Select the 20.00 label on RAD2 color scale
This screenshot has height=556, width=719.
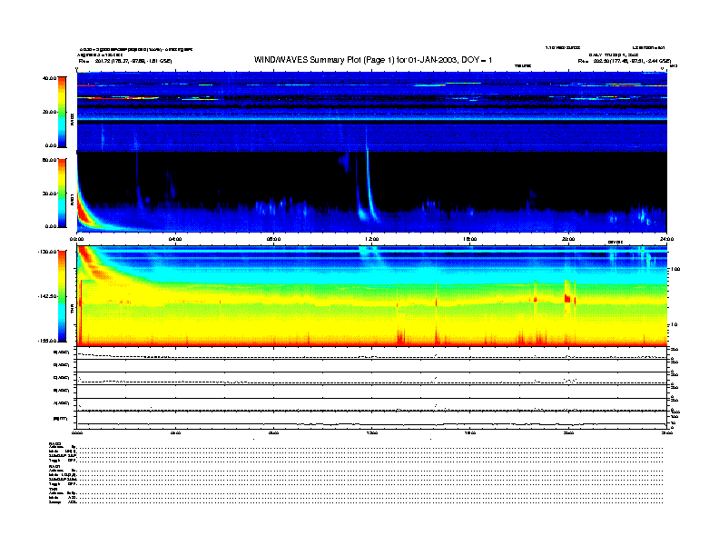pyautogui.click(x=49, y=112)
